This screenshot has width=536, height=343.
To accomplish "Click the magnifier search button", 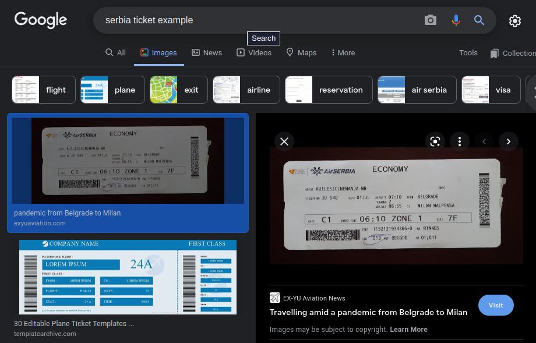I will [x=479, y=20].
